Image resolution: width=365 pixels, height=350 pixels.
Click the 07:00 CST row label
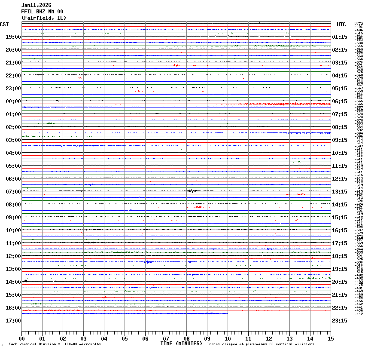tap(13, 192)
